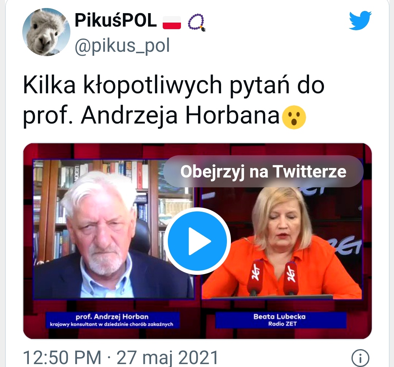Play the embedded interview video
The height and width of the screenshot is (367, 394).
198,241
